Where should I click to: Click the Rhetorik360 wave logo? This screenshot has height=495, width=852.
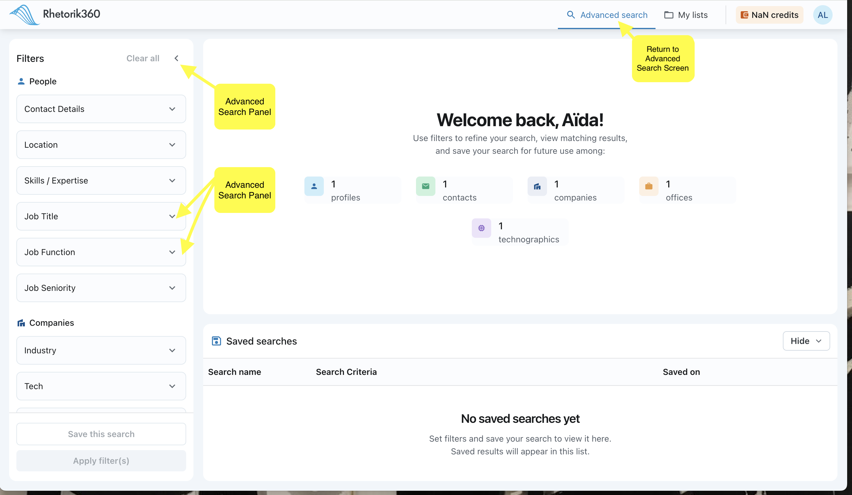[x=24, y=15]
